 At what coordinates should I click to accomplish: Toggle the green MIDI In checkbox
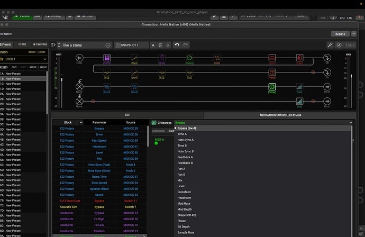click(156, 143)
